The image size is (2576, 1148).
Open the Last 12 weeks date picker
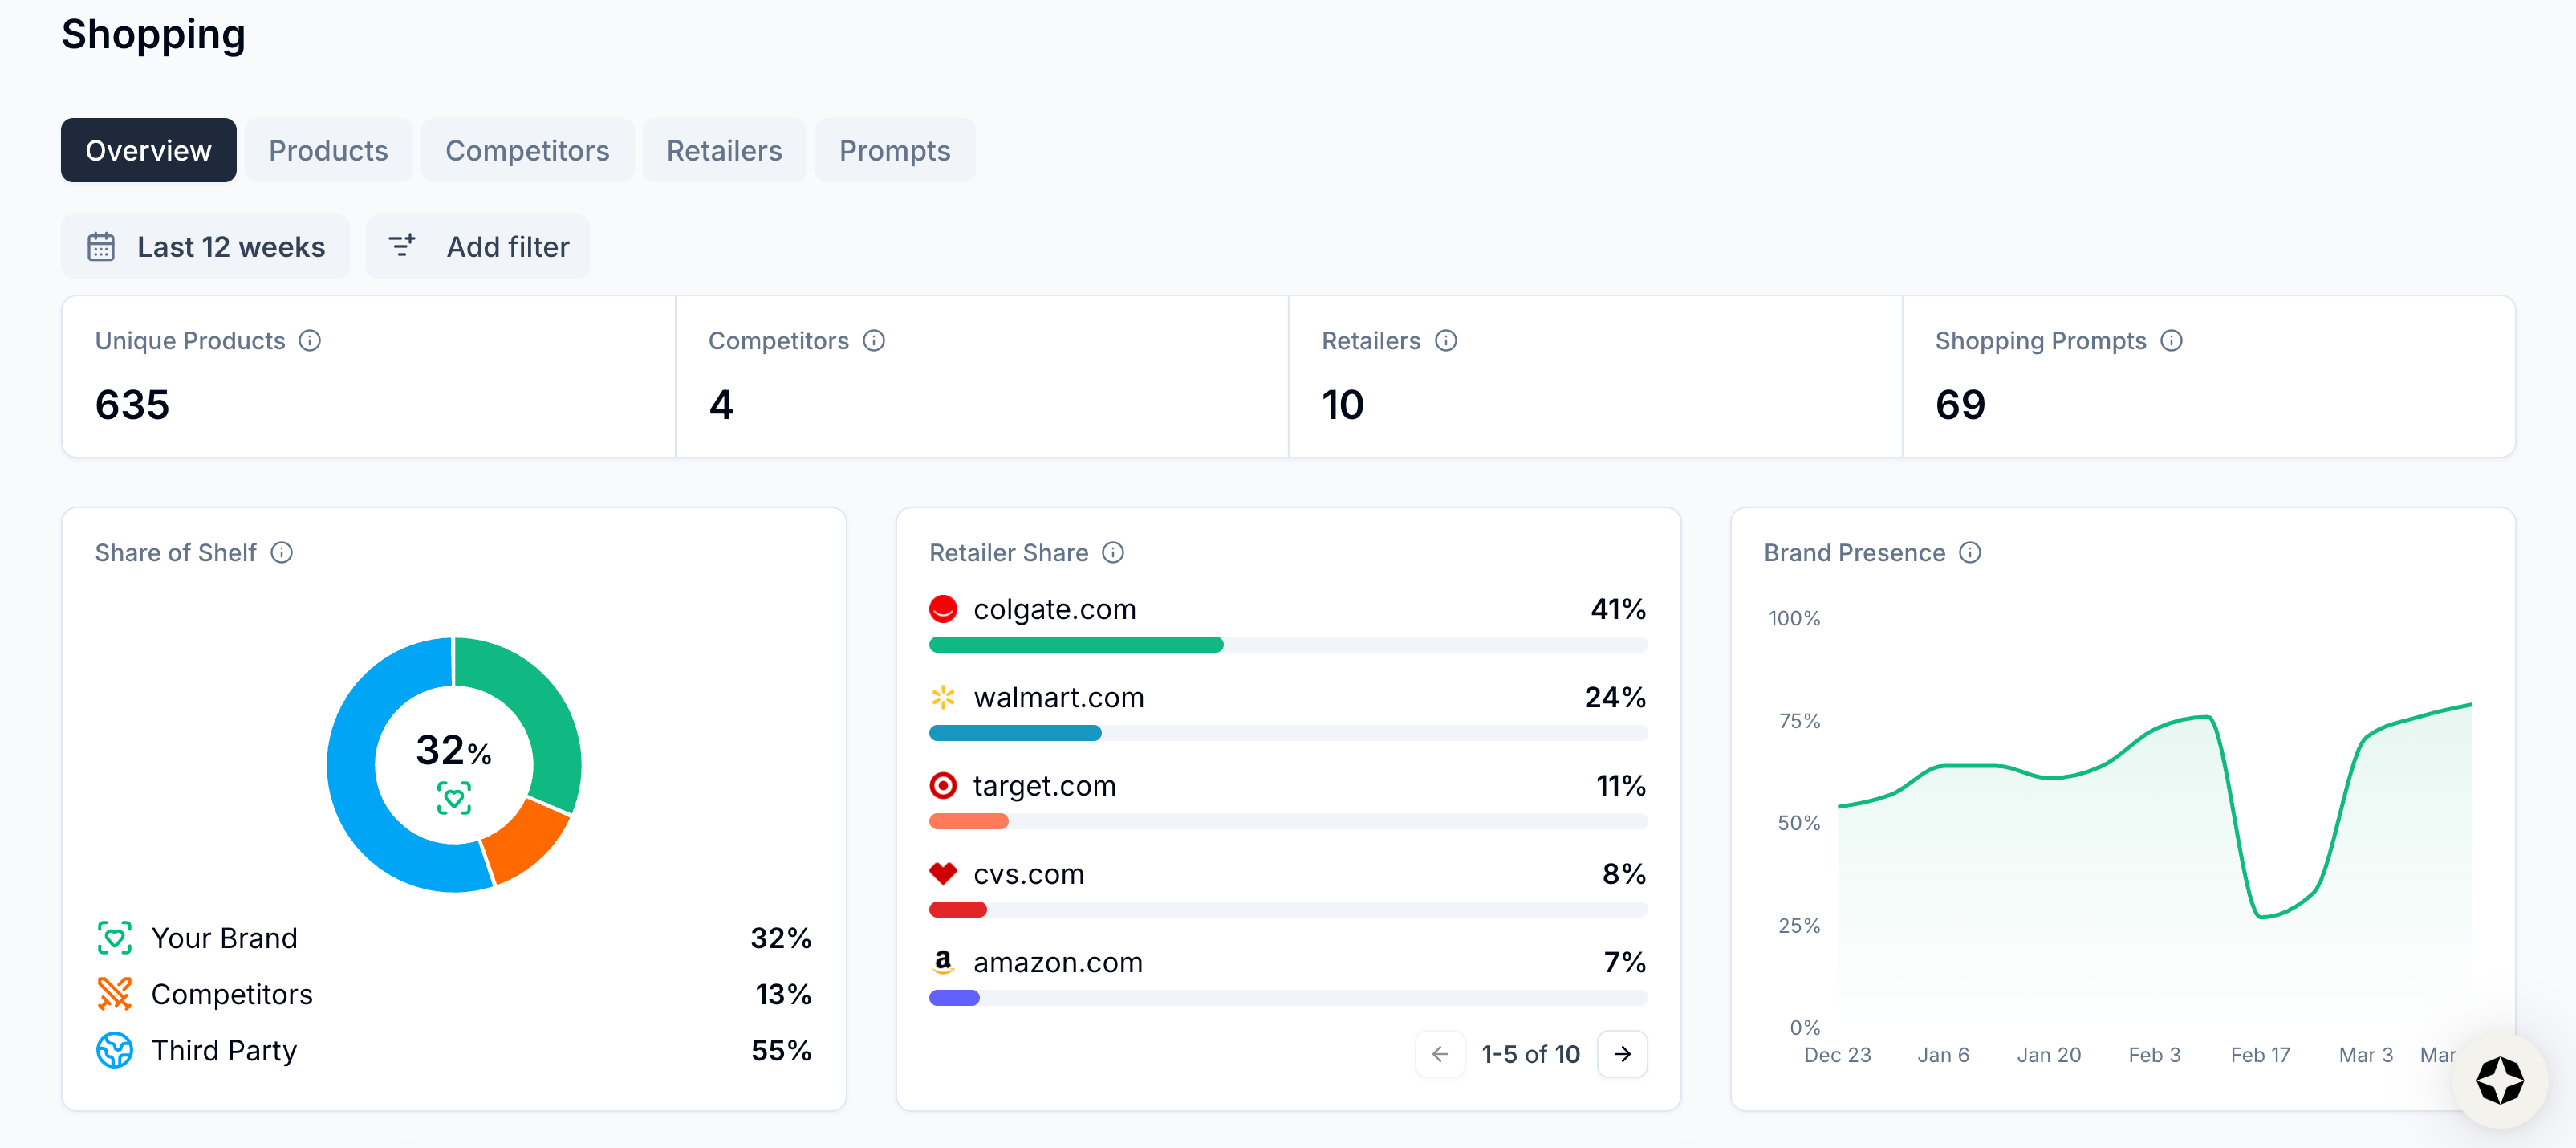206,247
